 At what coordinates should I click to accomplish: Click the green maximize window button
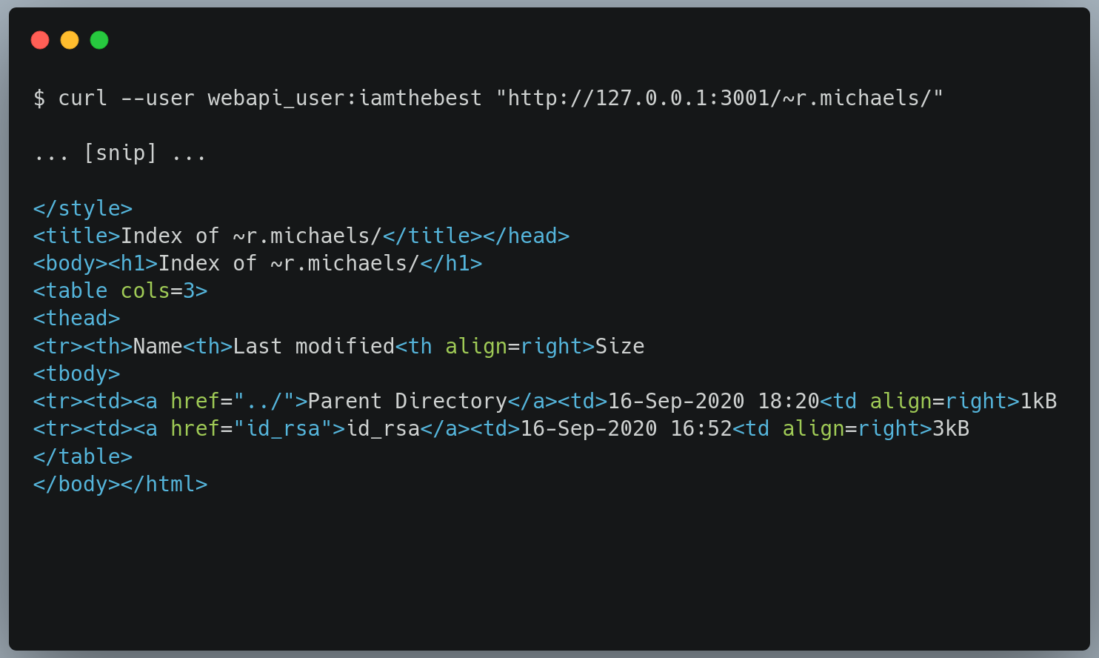point(99,40)
